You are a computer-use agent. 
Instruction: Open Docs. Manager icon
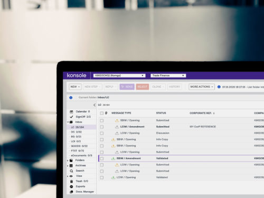click(x=71, y=192)
